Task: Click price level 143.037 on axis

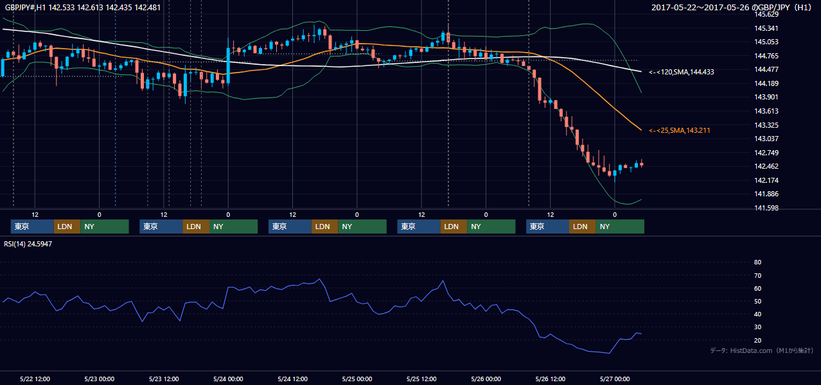Action: [x=766, y=139]
